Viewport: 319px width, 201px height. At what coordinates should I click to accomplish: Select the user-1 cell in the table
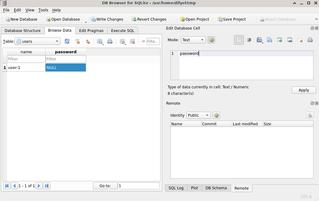pyautogui.click(x=26, y=67)
